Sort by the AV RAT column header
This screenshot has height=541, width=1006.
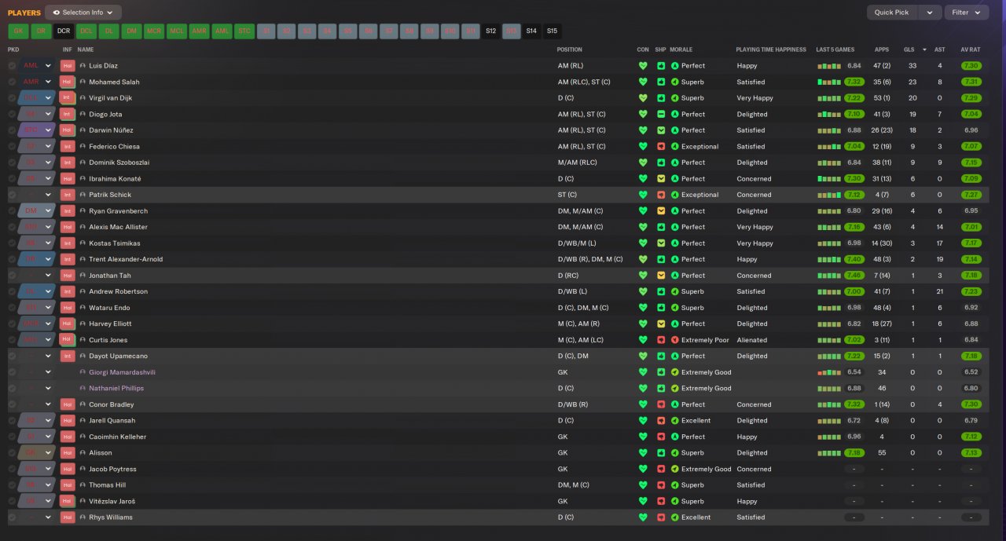pyautogui.click(x=970, y=49)
